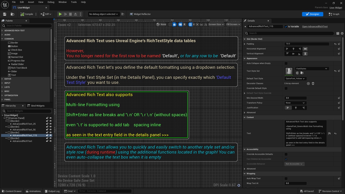
Task: Select AdvancedRichText_56 in Hierarchy
Action: click(x=24, y=130)
